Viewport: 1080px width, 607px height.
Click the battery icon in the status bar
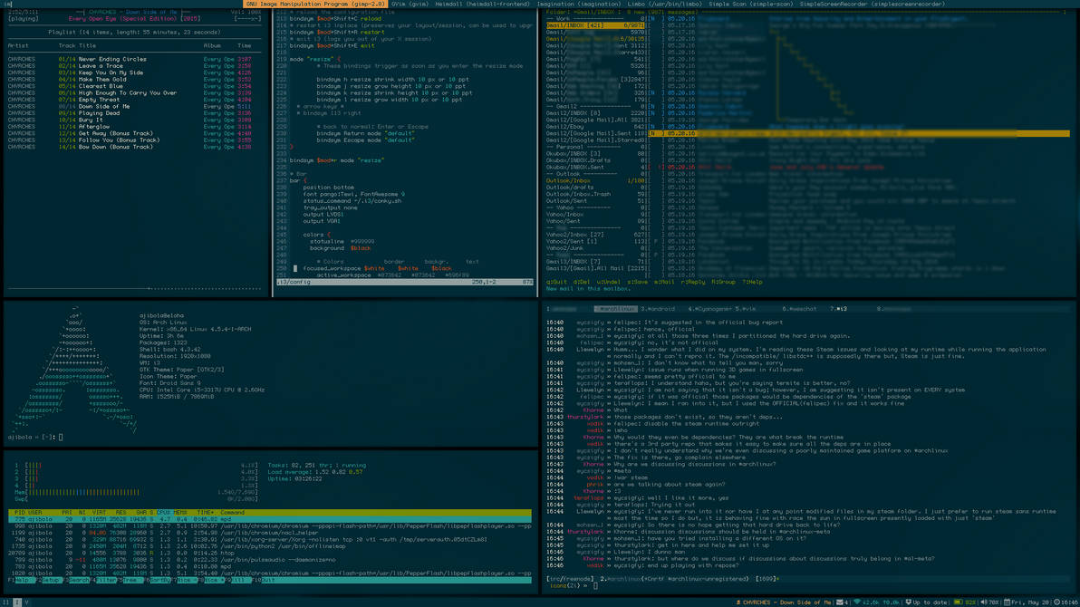pyautogui.click(x=958, y=602)
